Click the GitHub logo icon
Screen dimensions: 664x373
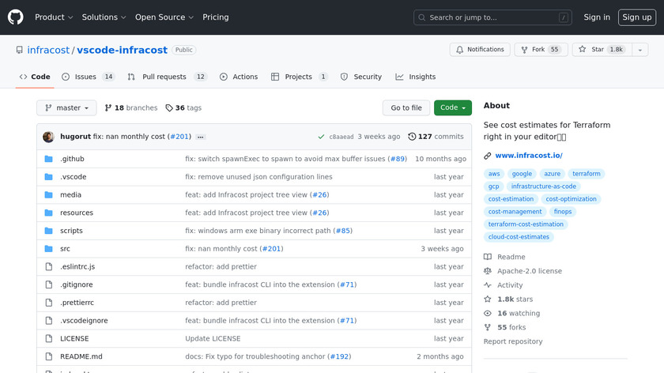[x=16, y=17]
